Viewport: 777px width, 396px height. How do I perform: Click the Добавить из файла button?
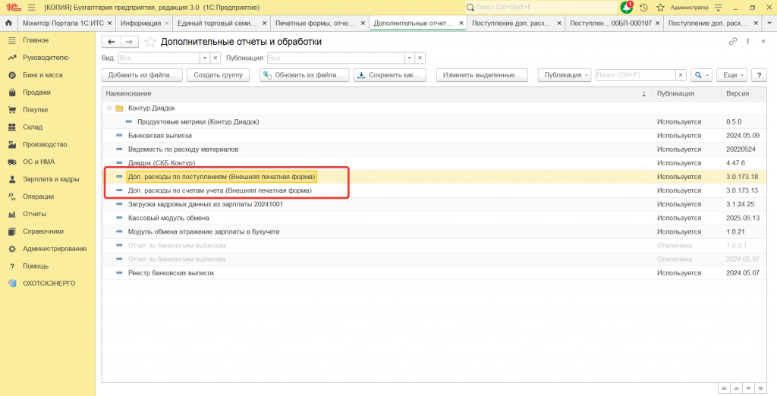coord(142,75)
